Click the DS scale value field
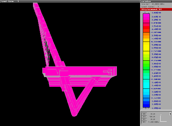 click(x=154, y=122)
